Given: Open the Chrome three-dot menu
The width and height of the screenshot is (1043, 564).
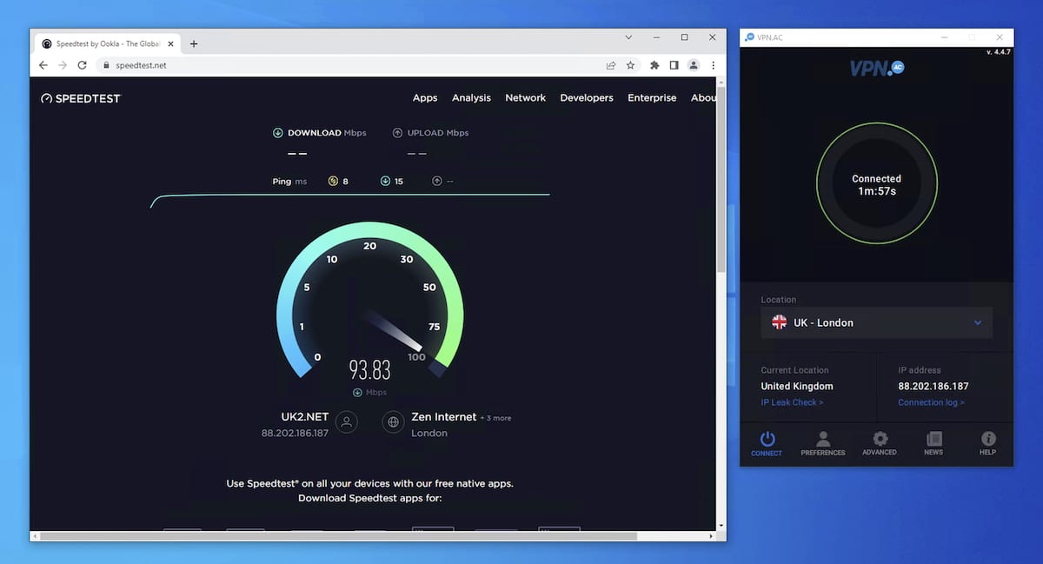Looking at the screenshot, I should pos(714,65).
